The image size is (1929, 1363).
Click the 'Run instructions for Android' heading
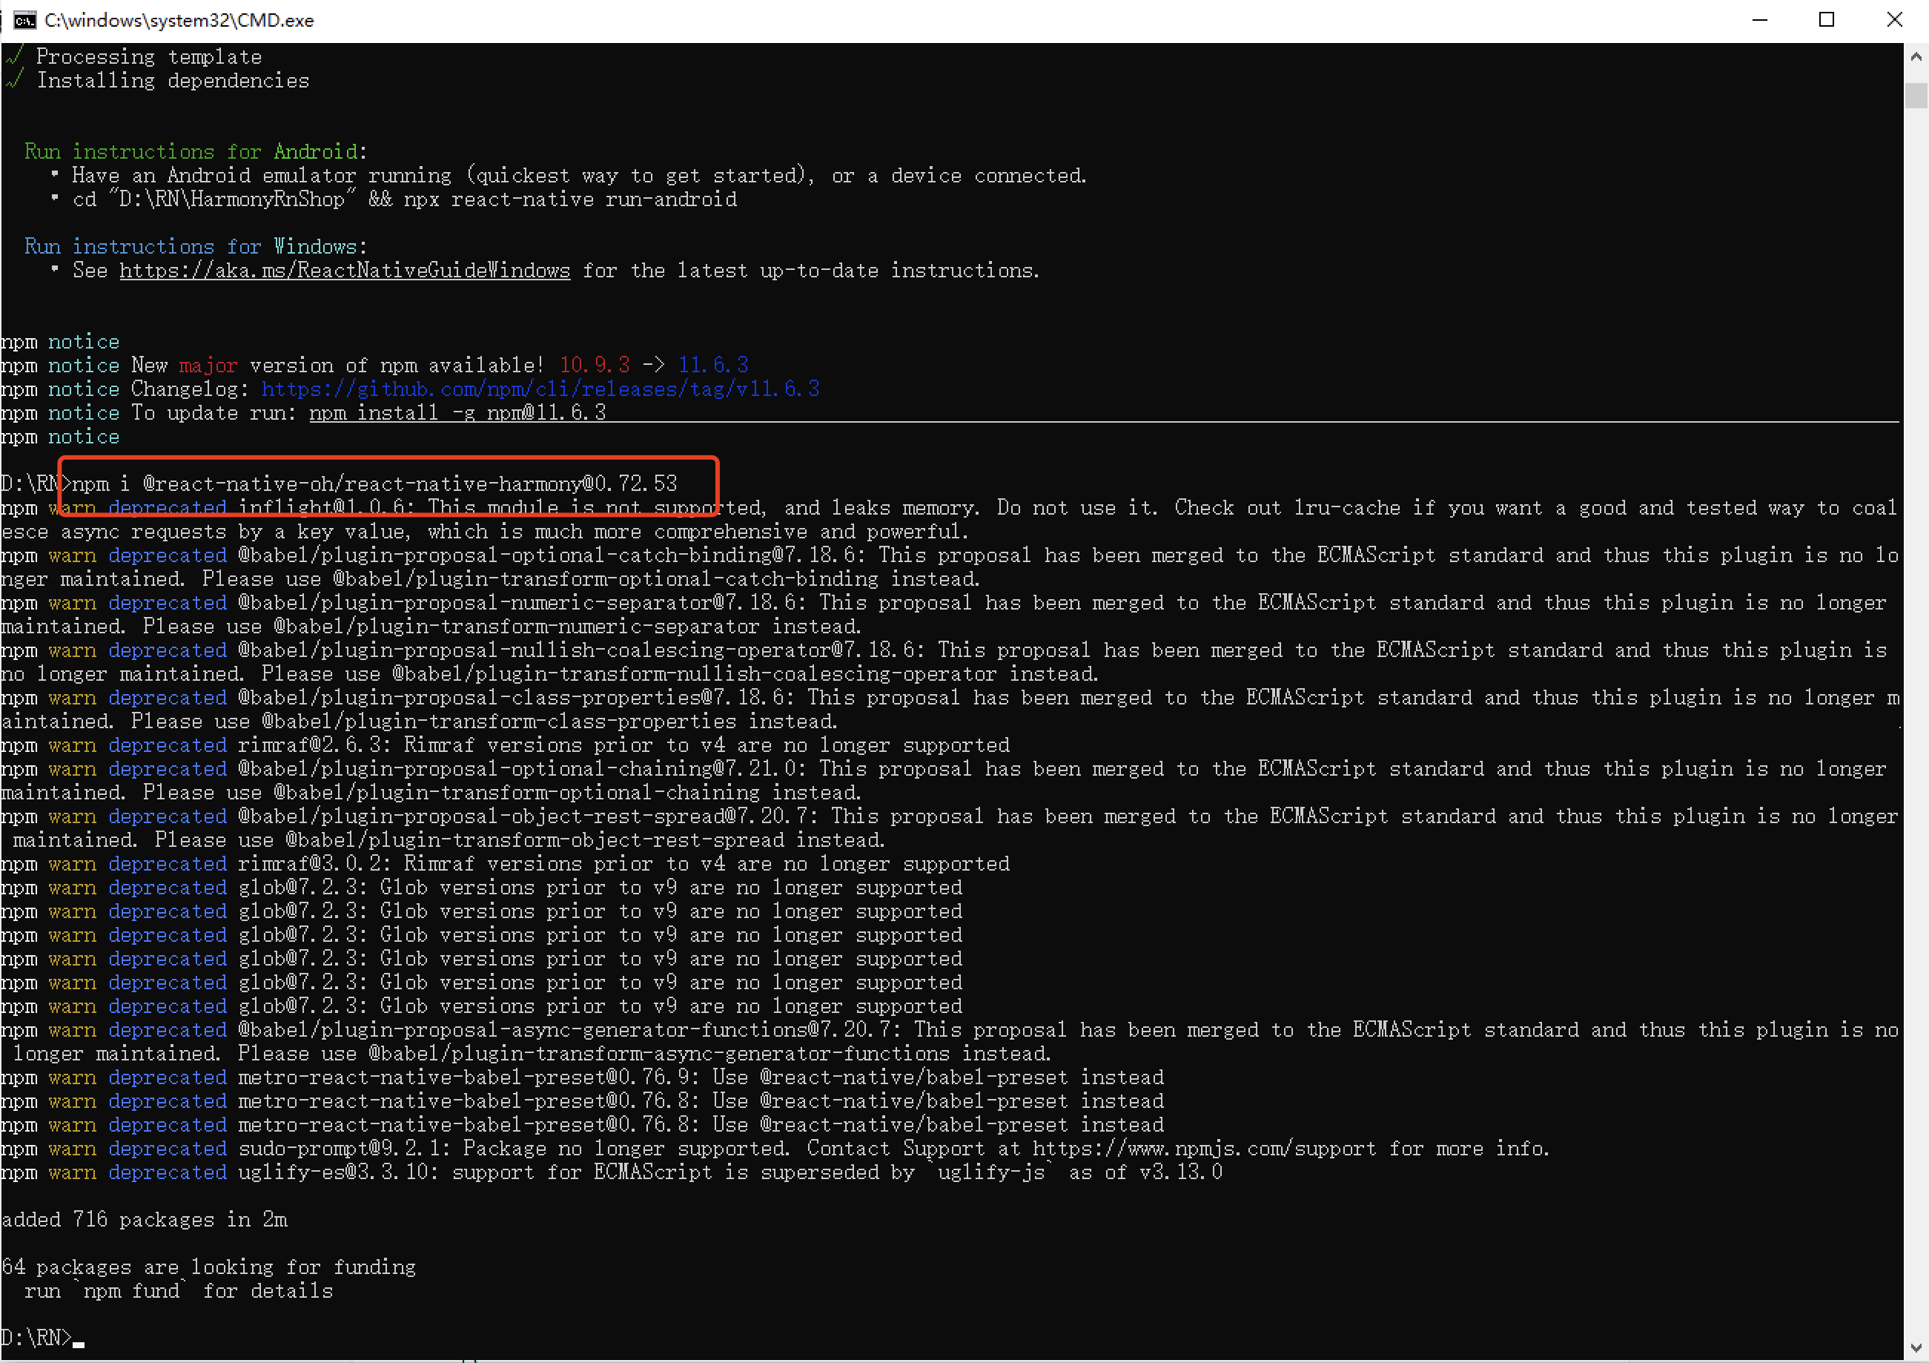click(x=195, y=151)
